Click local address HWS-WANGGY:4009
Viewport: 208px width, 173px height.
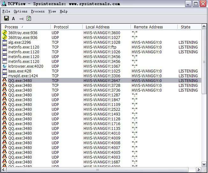click(x=102, y=138)
